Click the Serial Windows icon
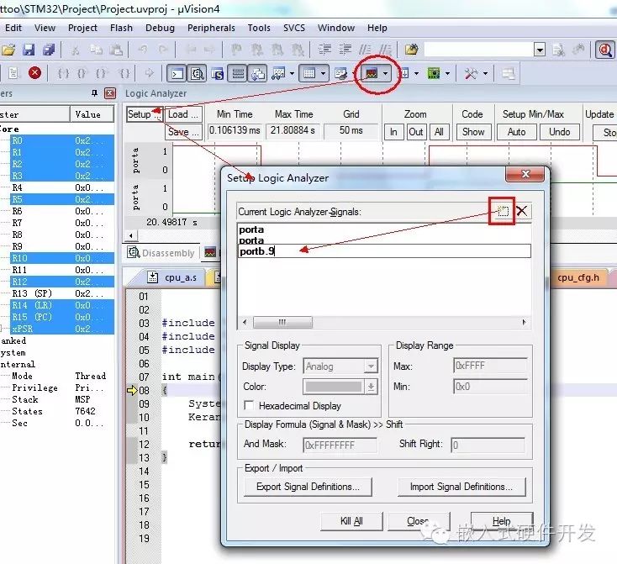The height and width of the screenshot is (564, 617). [340, 73]
